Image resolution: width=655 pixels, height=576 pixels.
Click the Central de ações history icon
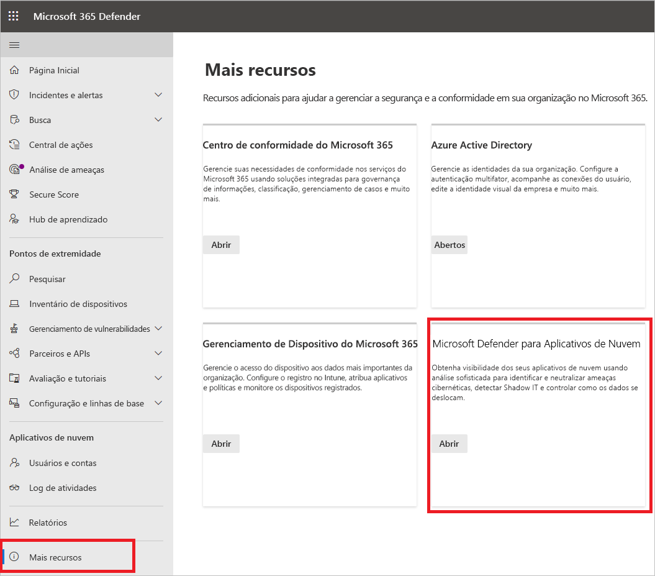pos(14,145)
